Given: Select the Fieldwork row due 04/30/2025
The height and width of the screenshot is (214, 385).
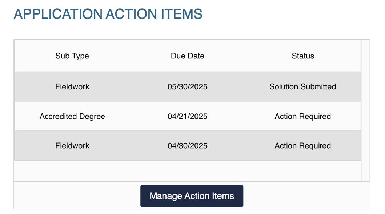Looking at the screenshot, I should click(188, 146).
